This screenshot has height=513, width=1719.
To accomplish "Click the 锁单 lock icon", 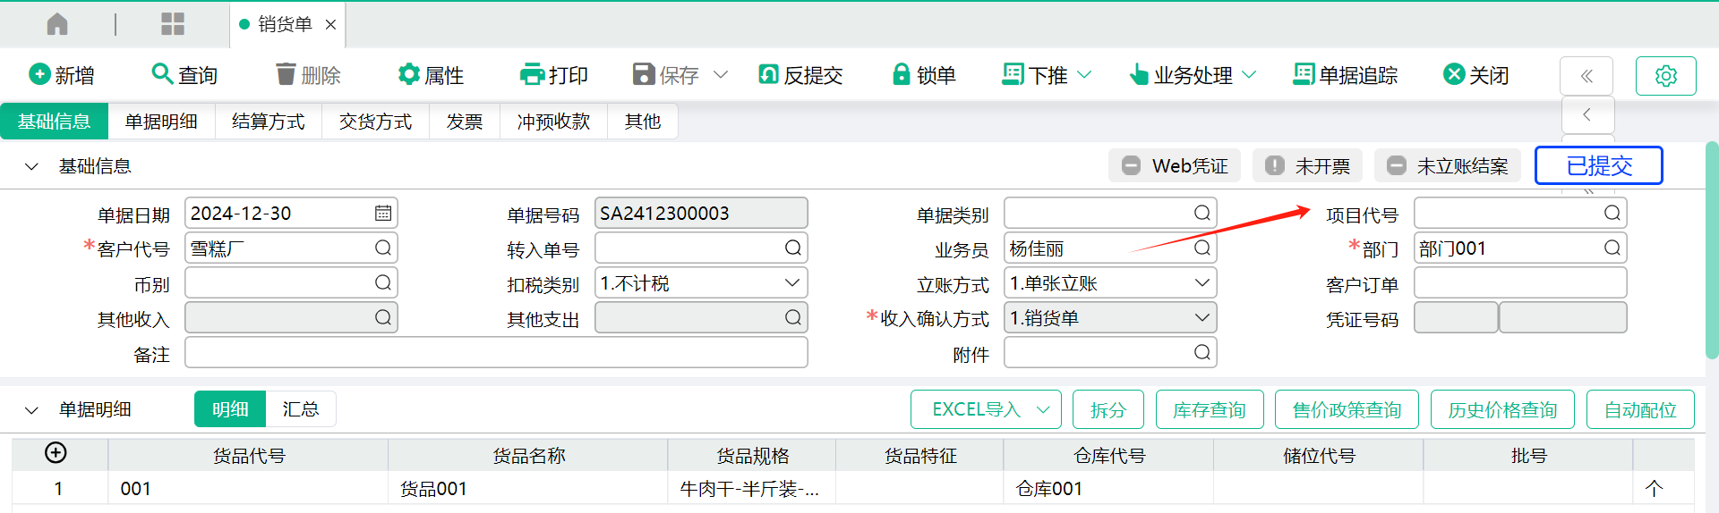I will click(x=901, y=74).
